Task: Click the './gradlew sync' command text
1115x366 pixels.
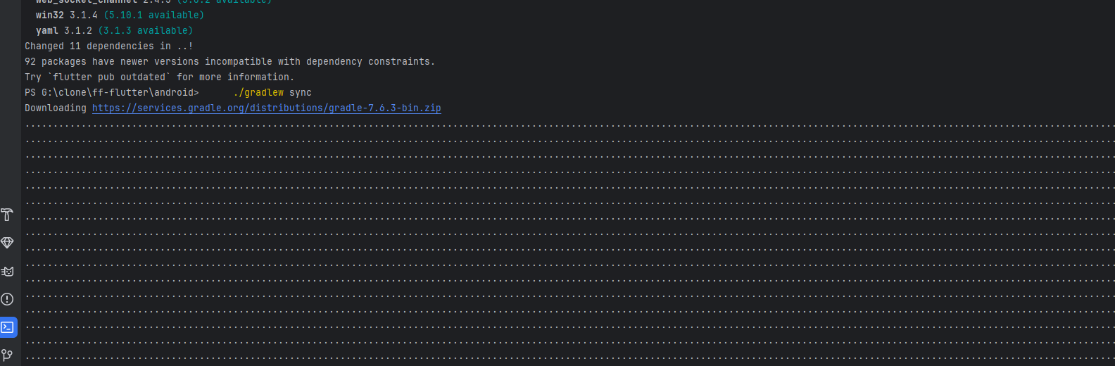Action: pos(272,92)
